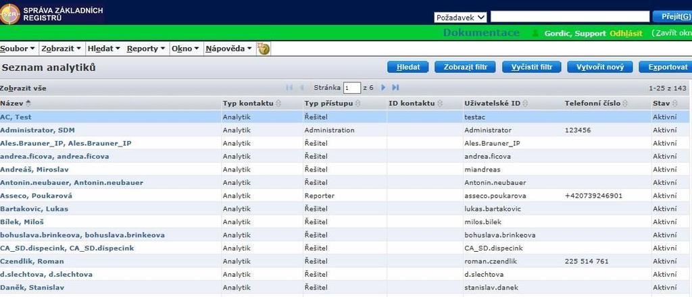Sort by Uživatelské ID sort icon
Screen dimensions: 692x297
(x=525, y=103)
